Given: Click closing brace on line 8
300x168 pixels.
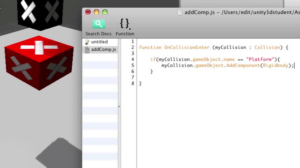Looking at the screenshot, I should [x=140, y=84].
